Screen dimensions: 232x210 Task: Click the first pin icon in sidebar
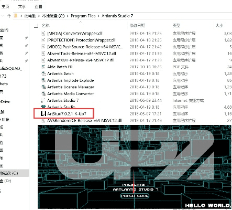tap(27, 38)
